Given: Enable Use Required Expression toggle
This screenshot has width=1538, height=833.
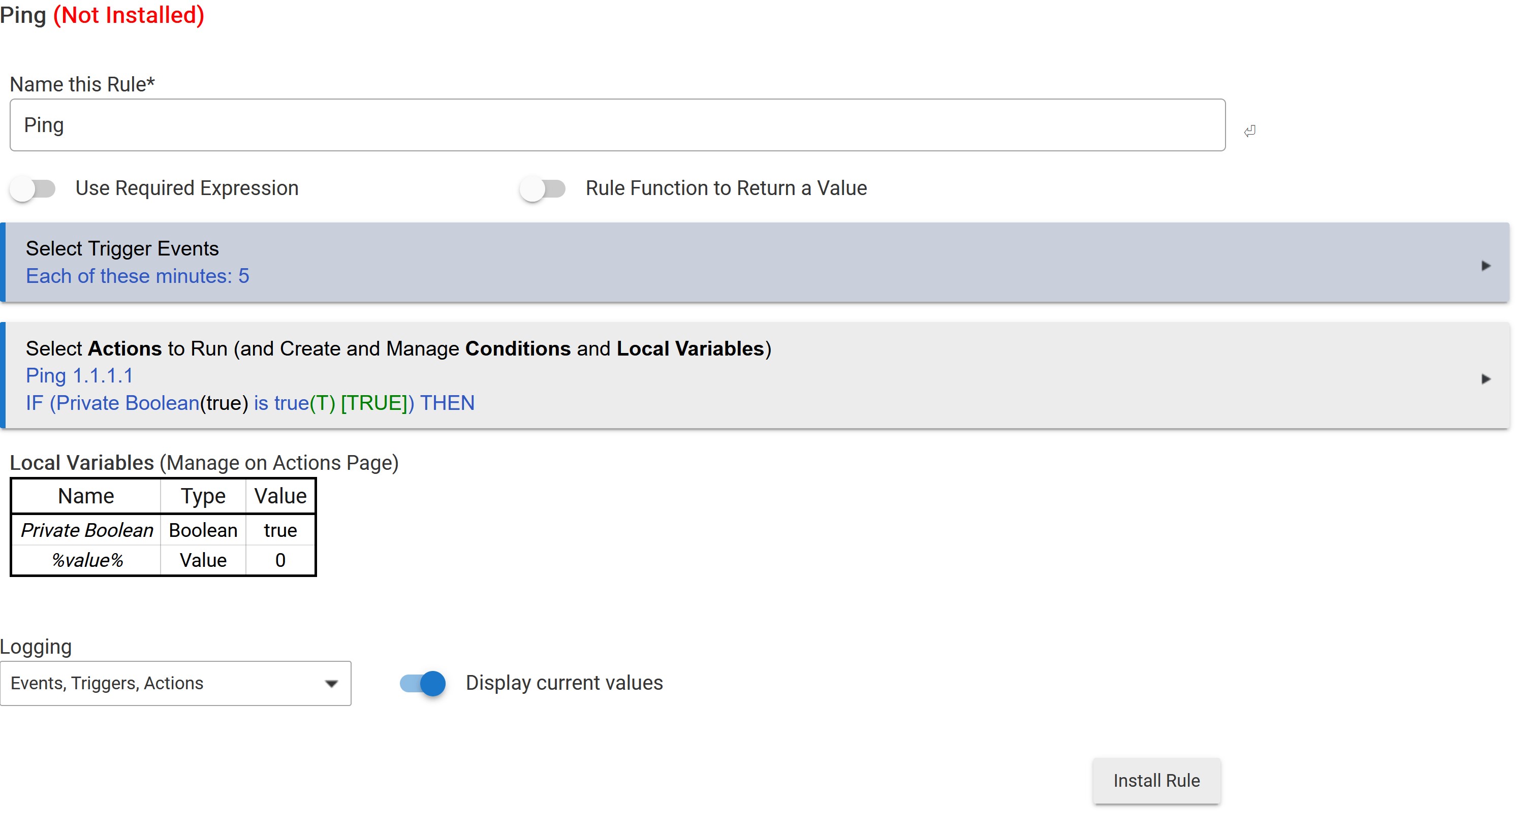Looking at the screenshot, I should pos(33,189).
